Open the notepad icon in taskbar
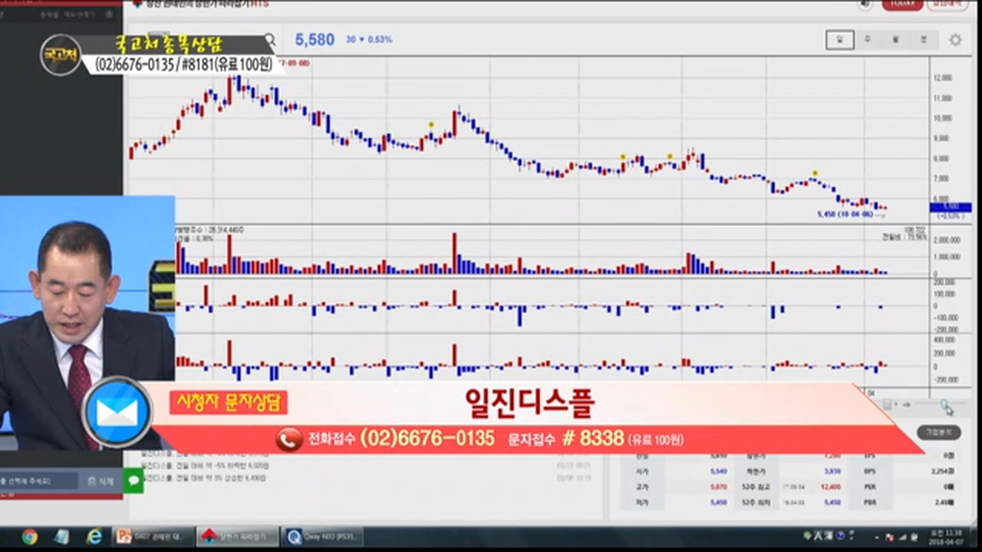 click(x=61, y=537)
